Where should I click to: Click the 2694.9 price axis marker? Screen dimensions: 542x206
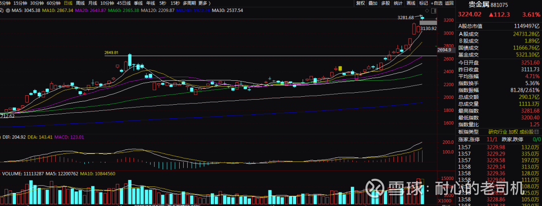tap(444, 51)
